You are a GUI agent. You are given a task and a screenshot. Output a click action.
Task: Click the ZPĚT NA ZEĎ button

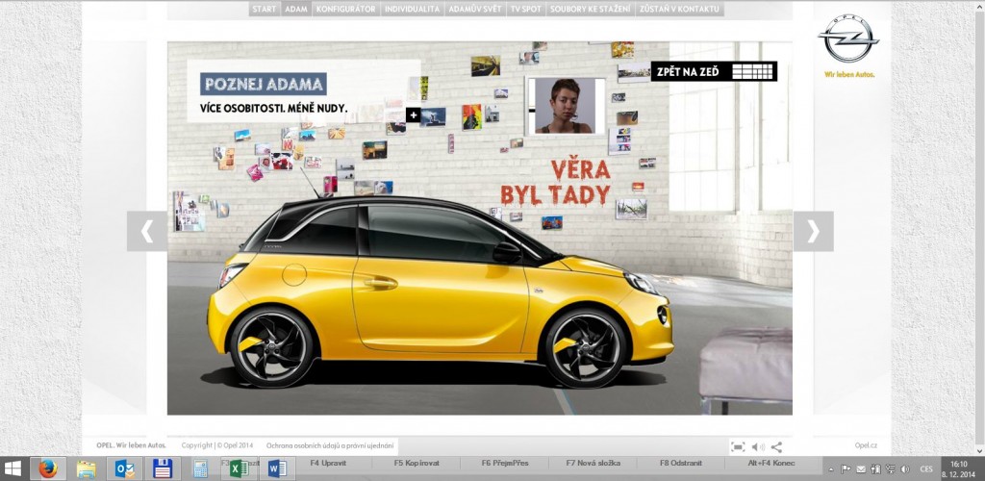pyautogui.click(x=714, y=71)
